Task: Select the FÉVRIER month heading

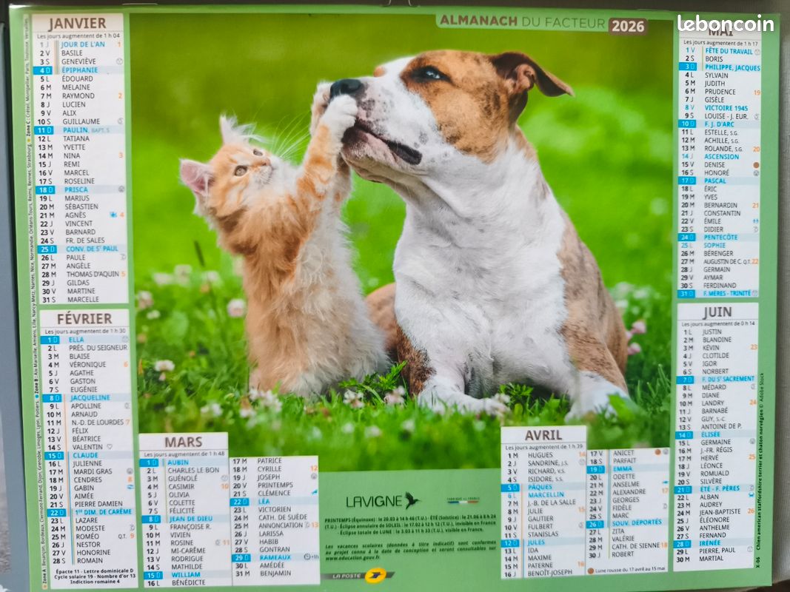Action: [x=84, y=319]
